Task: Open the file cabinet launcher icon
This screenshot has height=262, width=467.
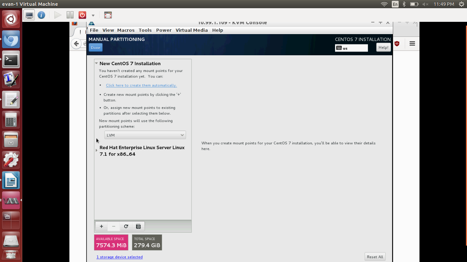Action: (x=11, y=140)
